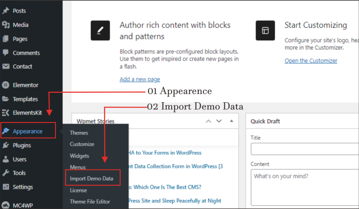Click the Quick Draft panel heading
Image resolution: width=359 pixels, height=209 pixels.
pos(265,121)
